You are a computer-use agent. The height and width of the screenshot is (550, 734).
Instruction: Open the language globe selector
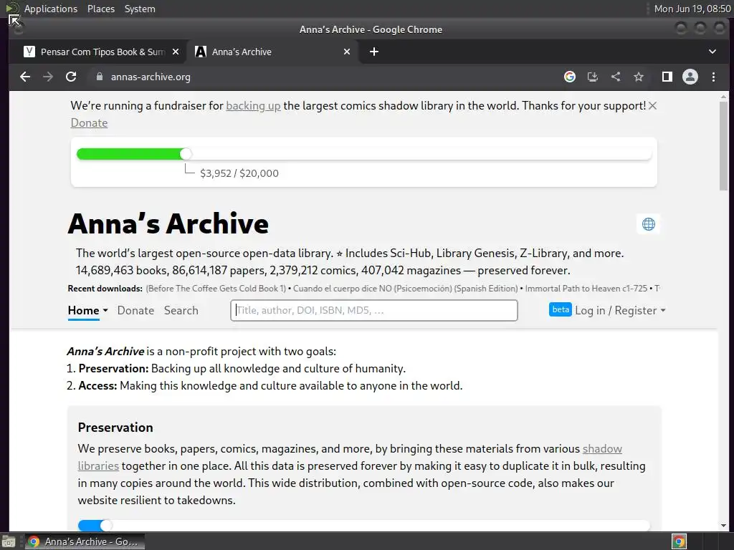[x=649, y=224]
